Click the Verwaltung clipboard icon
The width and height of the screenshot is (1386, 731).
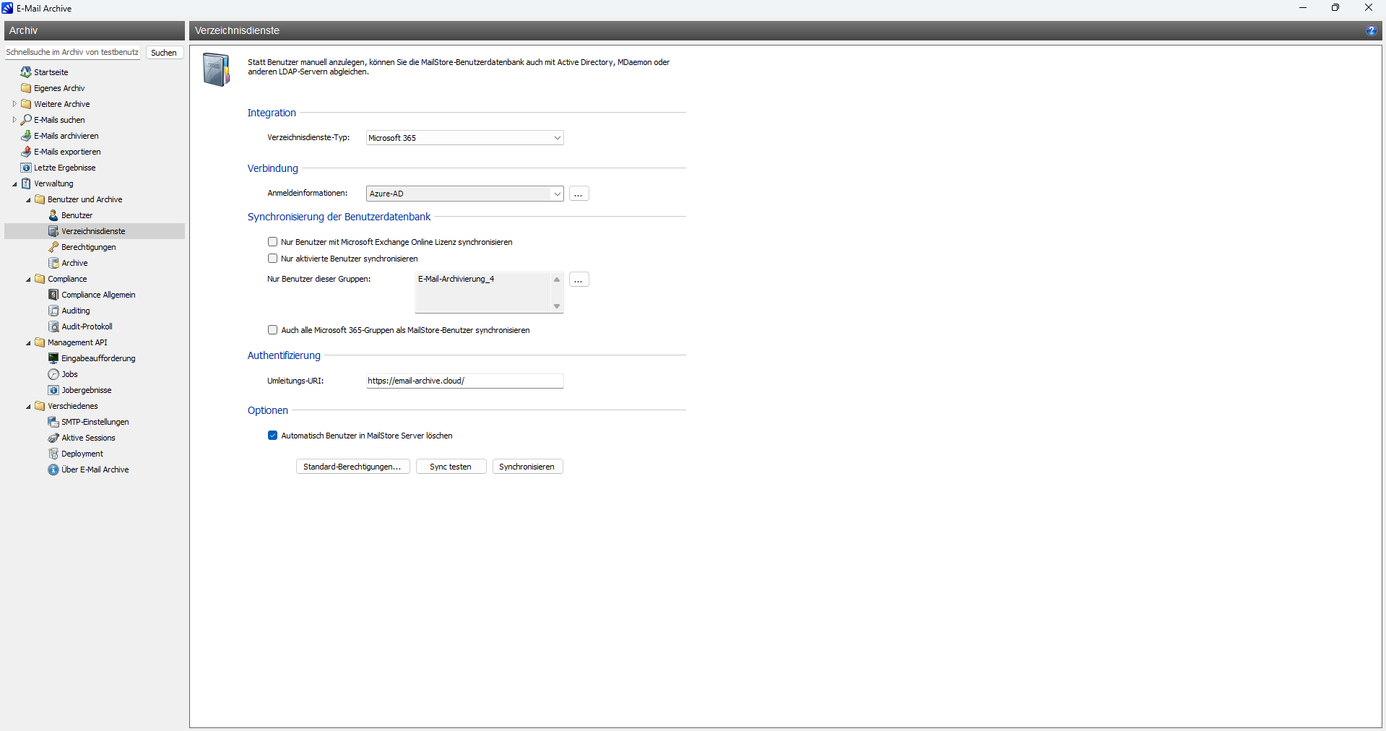click(x=26, y=183)
